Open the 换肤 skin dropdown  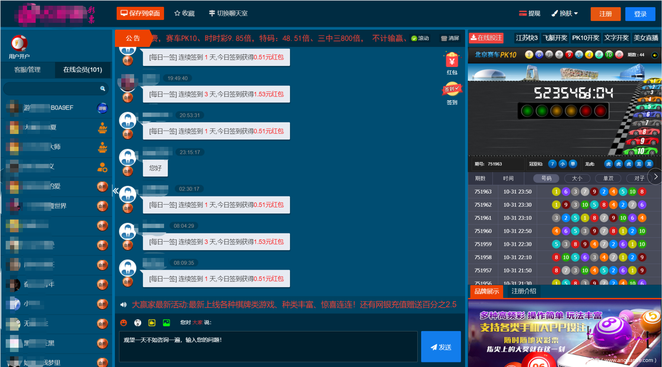[565, 14]
